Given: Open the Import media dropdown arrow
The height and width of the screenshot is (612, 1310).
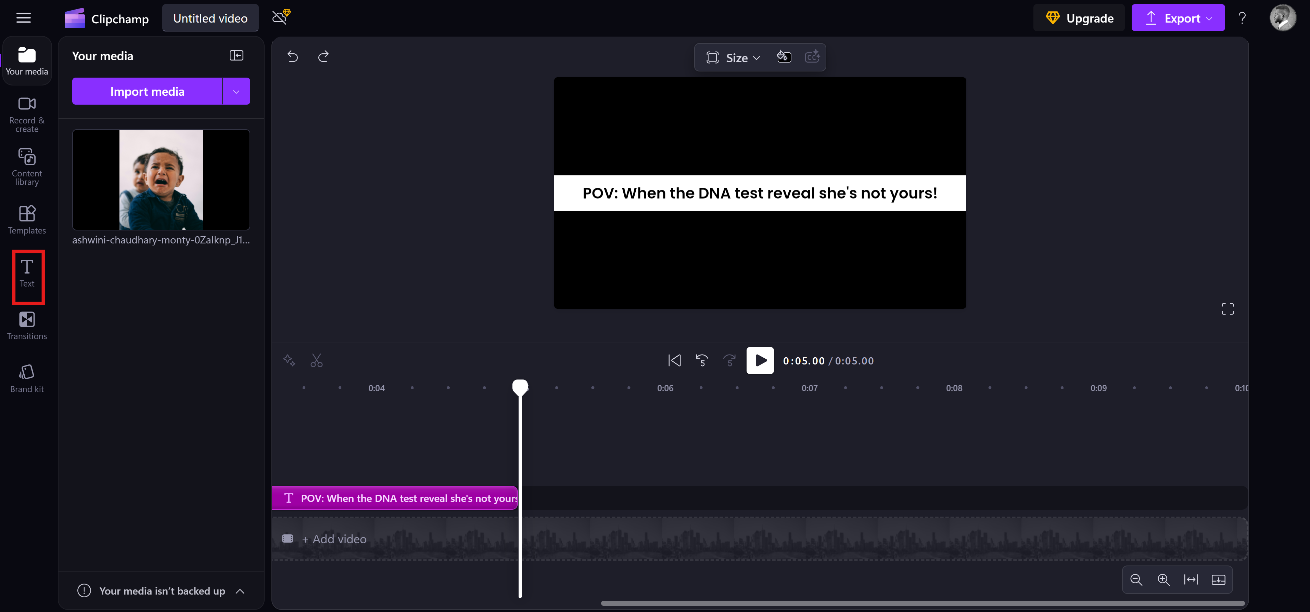Looking at the screenshot, I should pyautogui.click(x=236, y=91).
